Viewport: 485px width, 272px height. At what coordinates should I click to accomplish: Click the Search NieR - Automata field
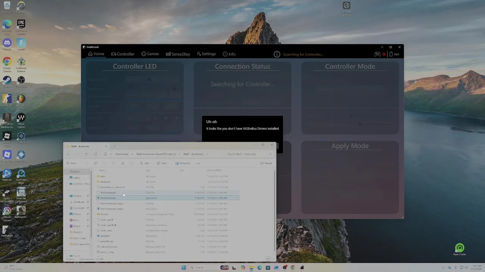coord(249,154)
